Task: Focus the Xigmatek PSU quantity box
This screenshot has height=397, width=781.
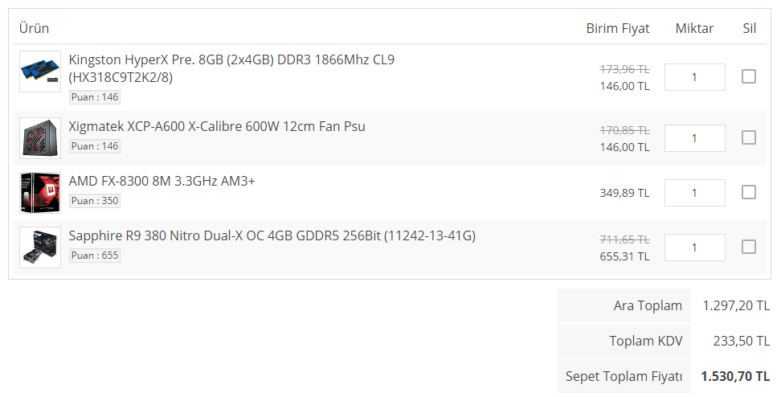Action: [694, 138]
